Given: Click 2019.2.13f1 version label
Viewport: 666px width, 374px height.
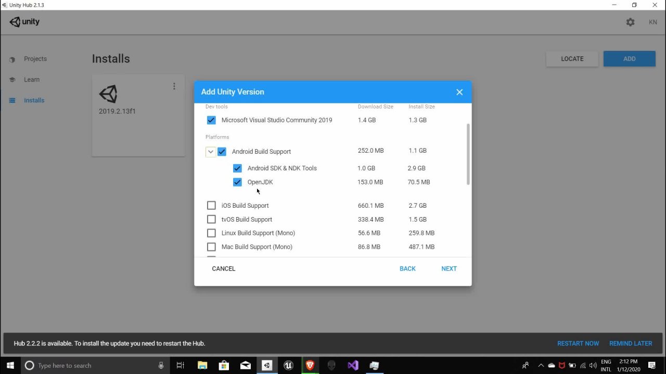Looking at the screenshot, I should coord(117,111).
